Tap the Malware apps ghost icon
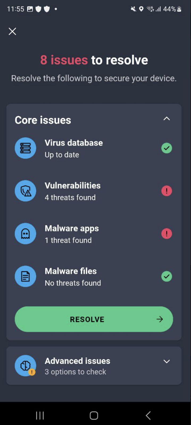 (x=25, y=233)
